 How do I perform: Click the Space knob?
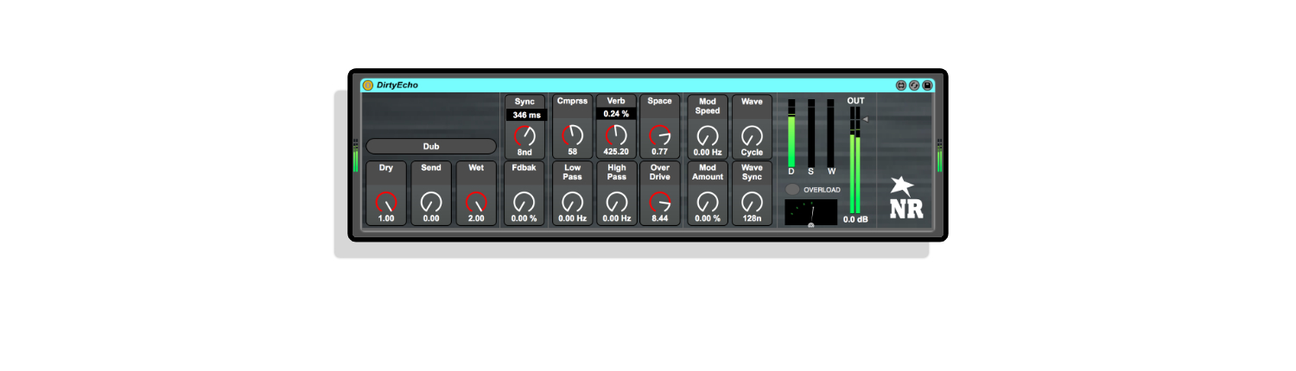coord(659,135)
